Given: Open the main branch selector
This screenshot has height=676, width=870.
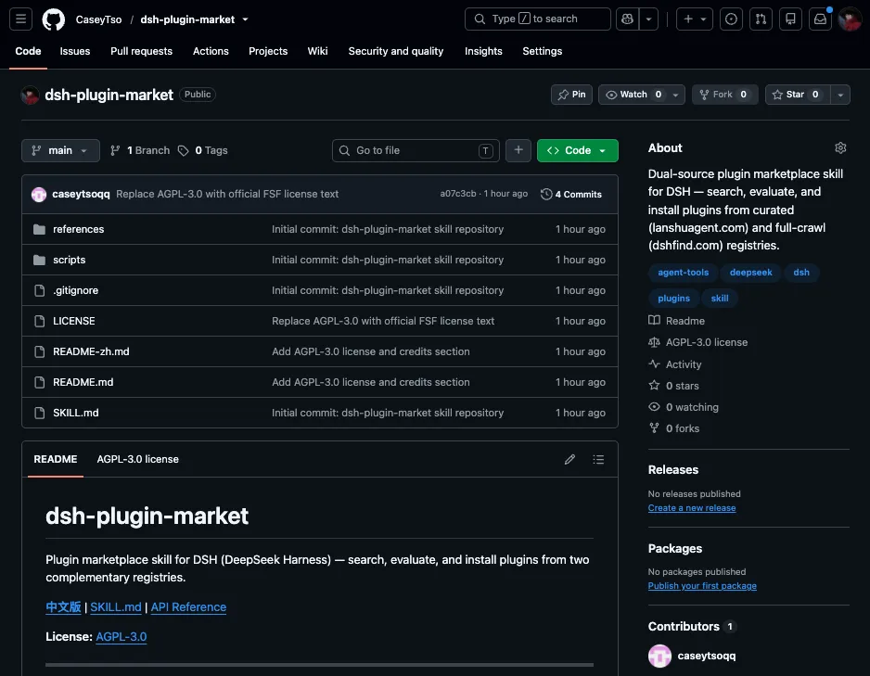Looking at the screenshot, I should point(60,150).
